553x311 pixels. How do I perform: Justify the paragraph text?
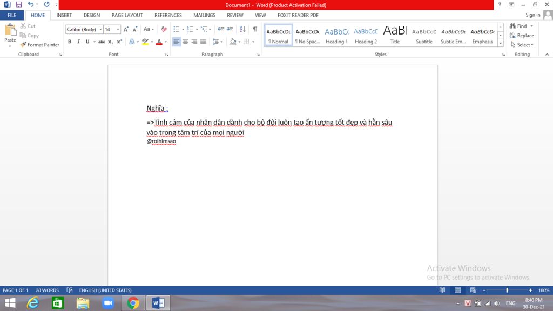pyautogui.click(x=203, y=42)
